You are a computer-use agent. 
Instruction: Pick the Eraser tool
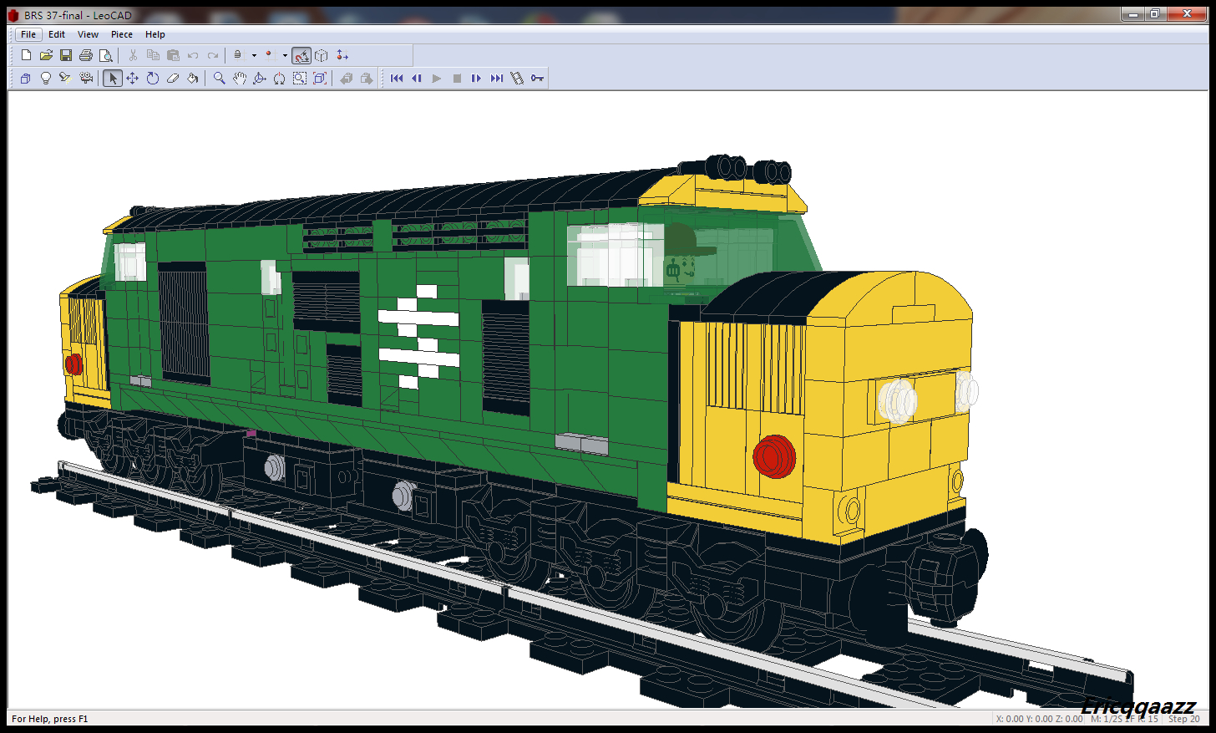(x=173, y=79)
